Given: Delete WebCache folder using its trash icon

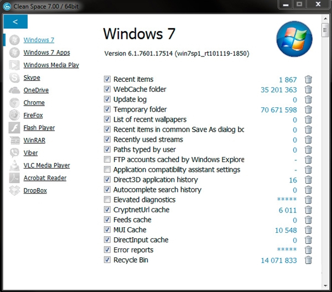Looking at the screenshot, I should [x=308, y=90].
